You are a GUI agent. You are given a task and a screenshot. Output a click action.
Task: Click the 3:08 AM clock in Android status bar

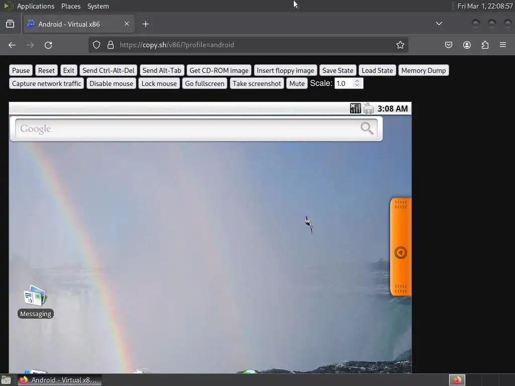(392, 109)
